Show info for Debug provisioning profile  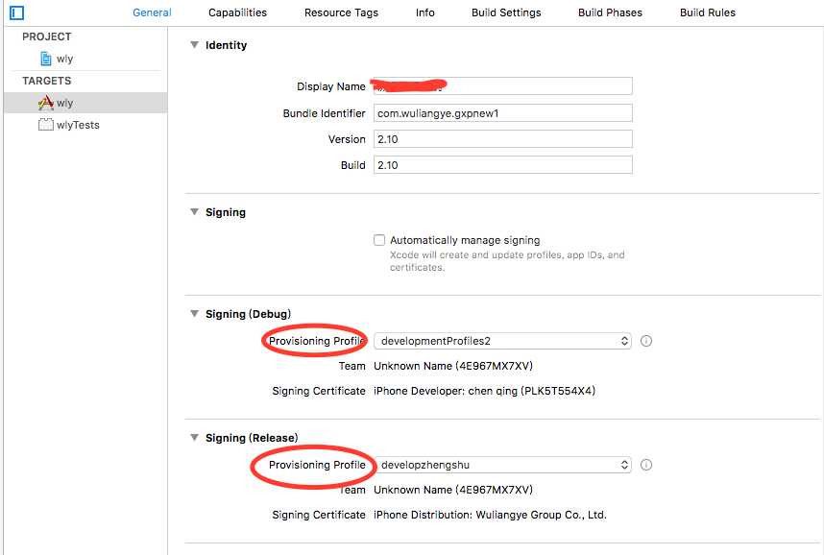click(x=646, y=341)
